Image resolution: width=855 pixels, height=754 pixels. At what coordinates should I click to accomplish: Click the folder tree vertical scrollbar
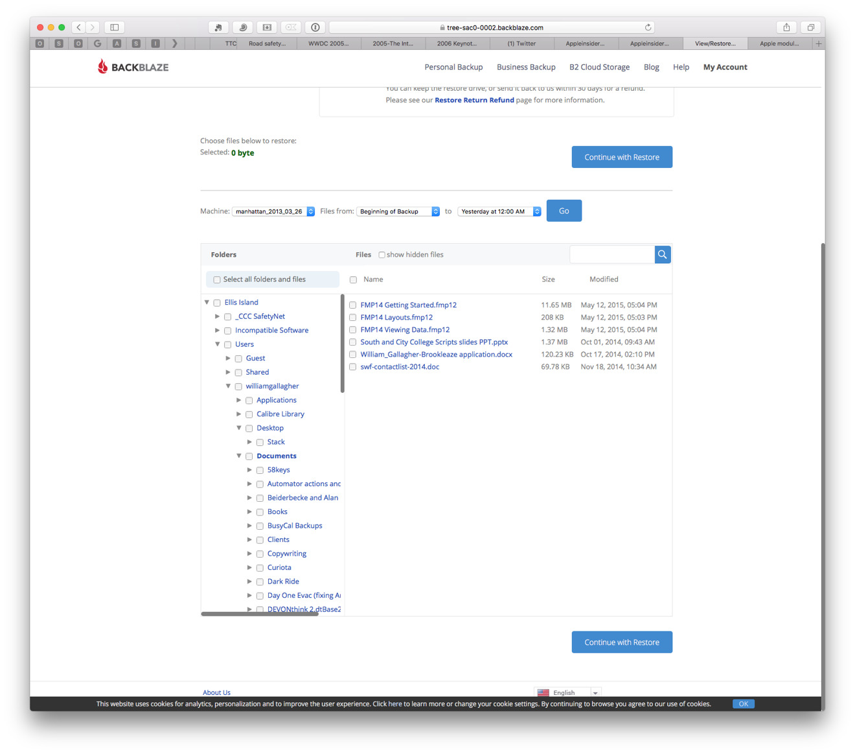pyautogui.click(x=342, y=344)
